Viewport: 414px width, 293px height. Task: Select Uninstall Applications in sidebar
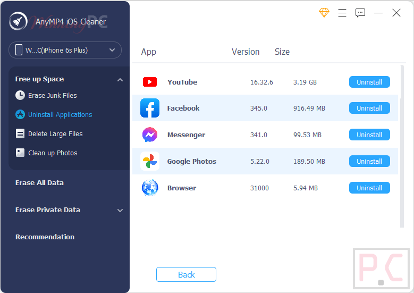click(60, 115)
